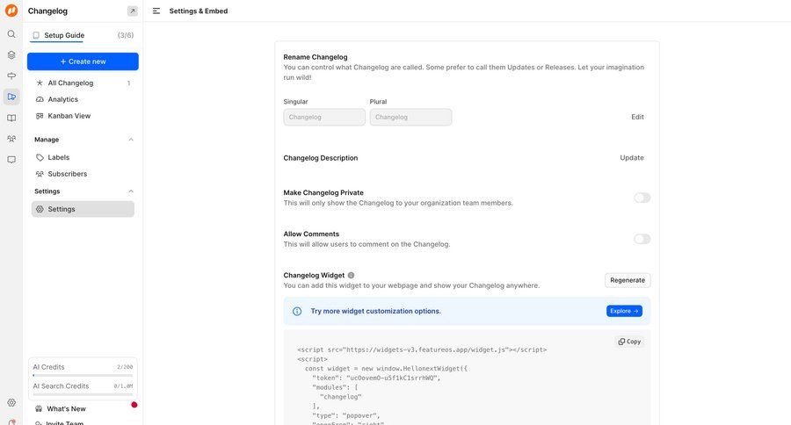Click Edit for changelog names
This screenshot has width=791, height=425.
[637, 117]
